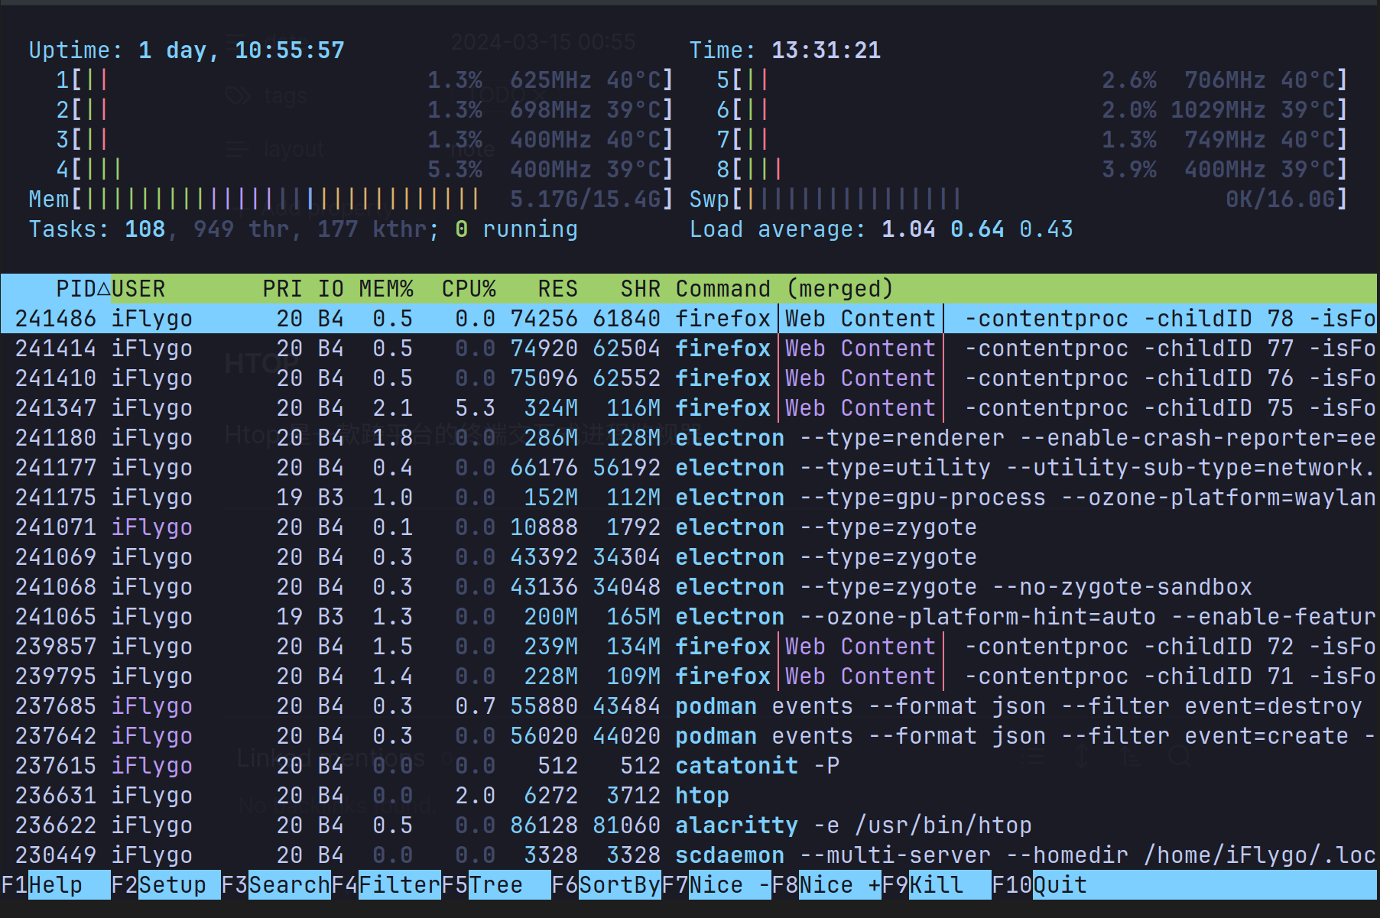Sort by the USER column header
Viewport: 1380px width, 918px height.
[138, 289]
